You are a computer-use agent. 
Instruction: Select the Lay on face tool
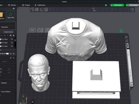coord(71,10)
